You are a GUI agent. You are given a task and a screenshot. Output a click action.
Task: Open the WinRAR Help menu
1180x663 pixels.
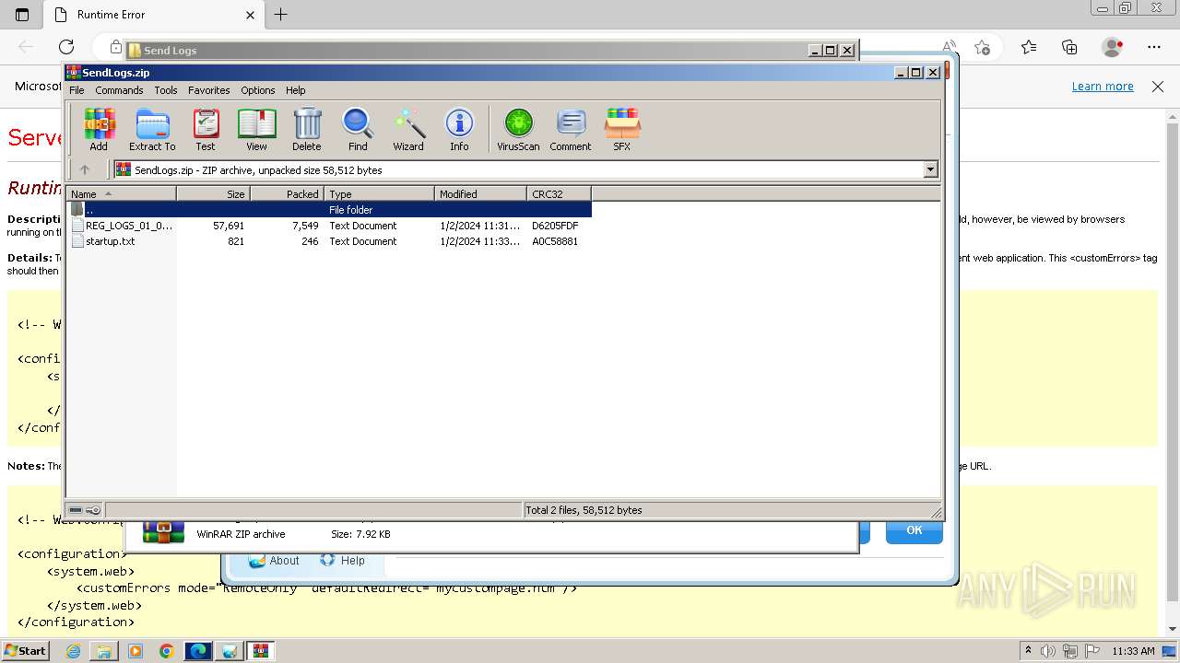pyautogui.click(x=296, y=90)
